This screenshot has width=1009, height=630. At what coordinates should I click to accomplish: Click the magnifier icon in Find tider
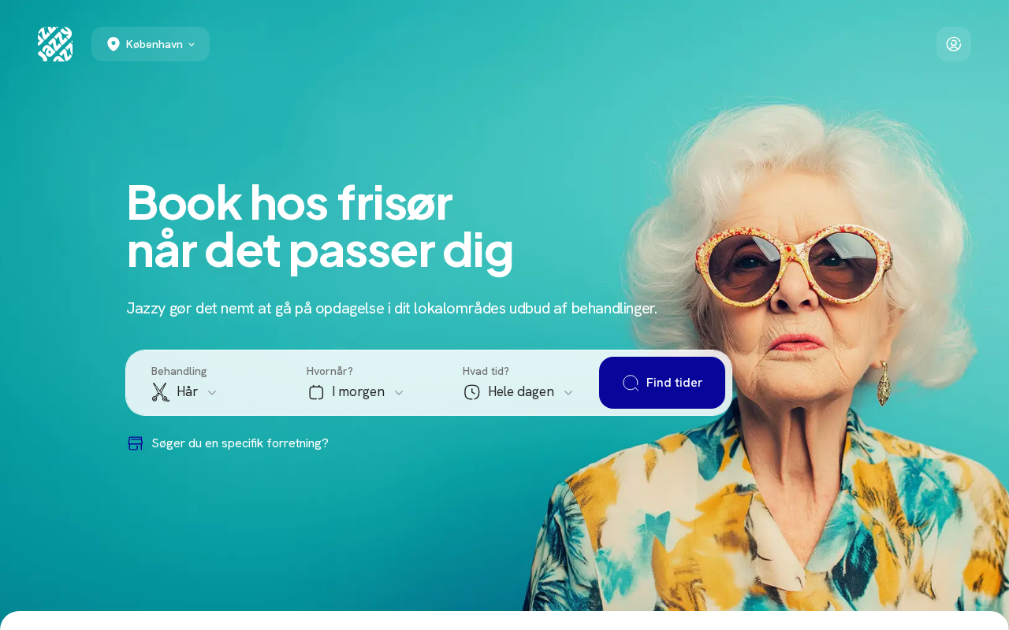click(631, 383)
